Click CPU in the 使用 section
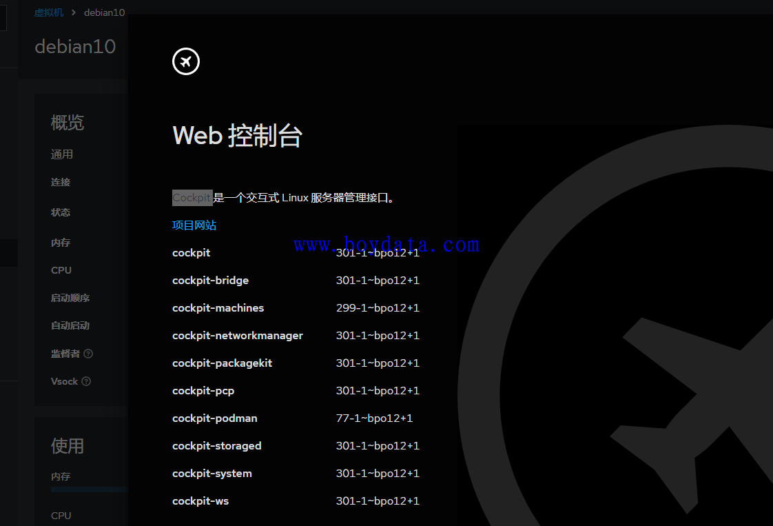This screenshot has height=526, width=773. 61,515
